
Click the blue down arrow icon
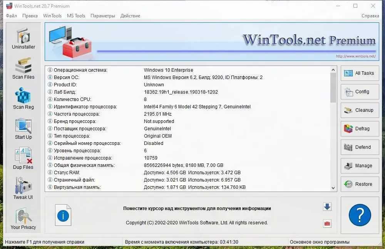point(327,207)
